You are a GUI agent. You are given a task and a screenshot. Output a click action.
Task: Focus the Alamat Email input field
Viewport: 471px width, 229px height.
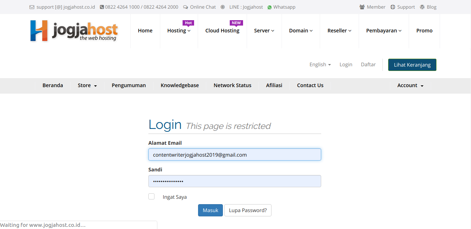(x=234, y=155)
